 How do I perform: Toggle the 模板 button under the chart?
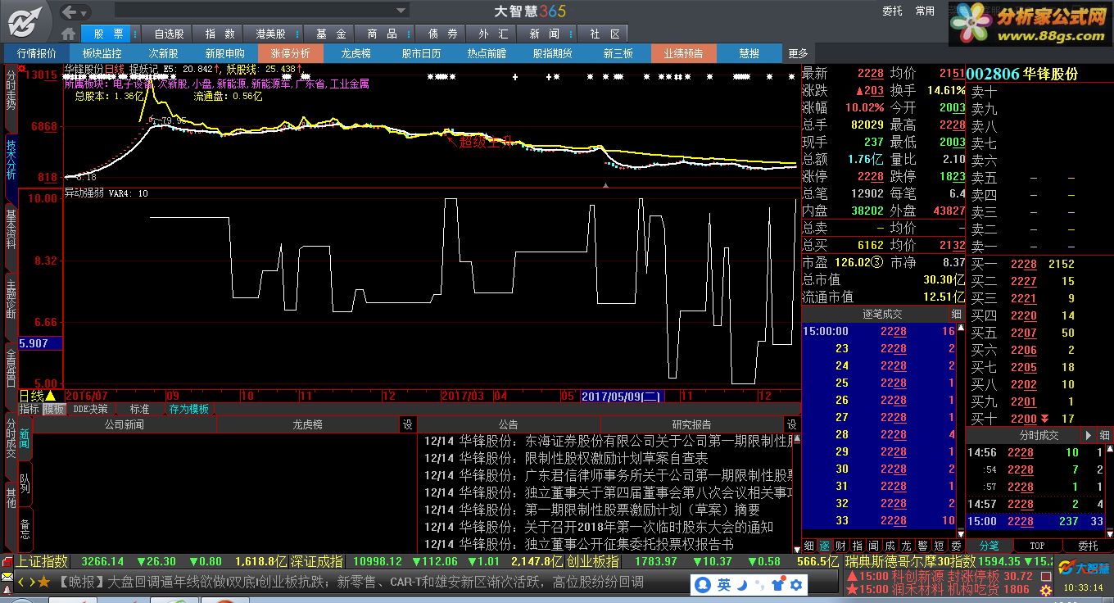(53, 409)
